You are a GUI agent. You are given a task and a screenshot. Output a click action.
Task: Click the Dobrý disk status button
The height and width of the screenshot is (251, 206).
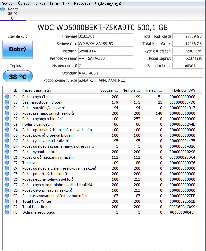pyautogui.click(x=18, y=50)
